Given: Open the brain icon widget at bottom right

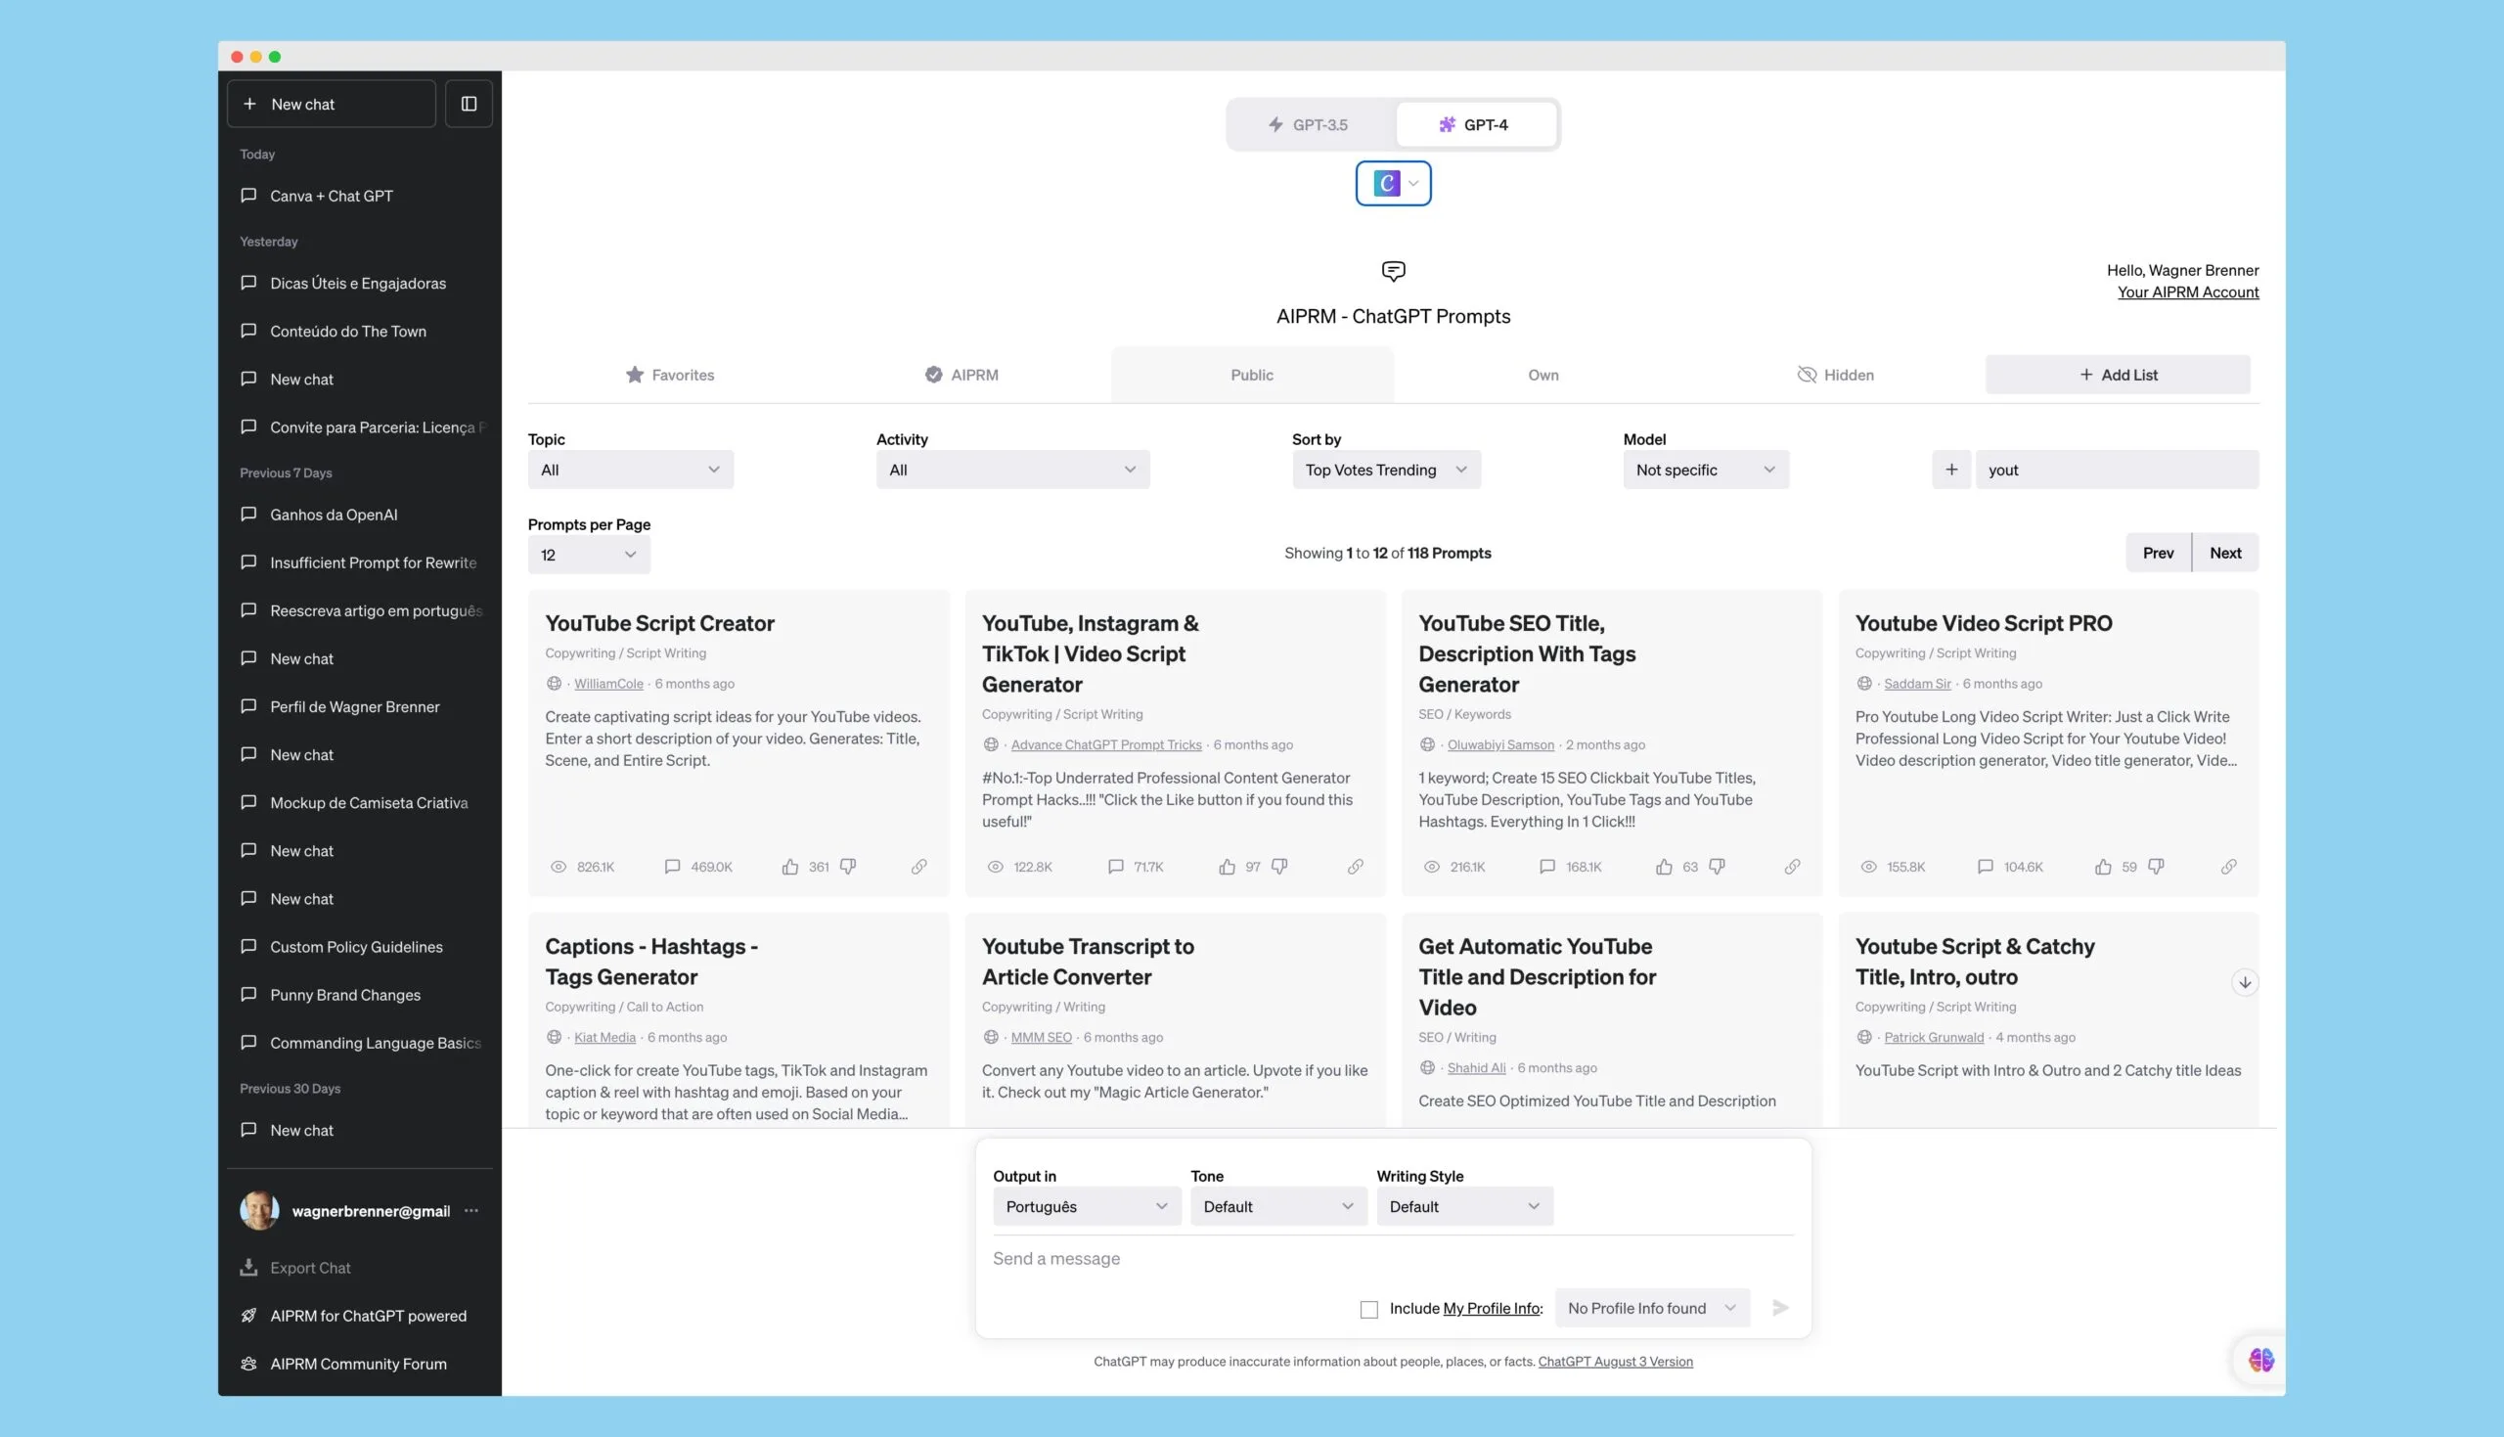Looking at the screenshot, I should tap(2260, 1360).
